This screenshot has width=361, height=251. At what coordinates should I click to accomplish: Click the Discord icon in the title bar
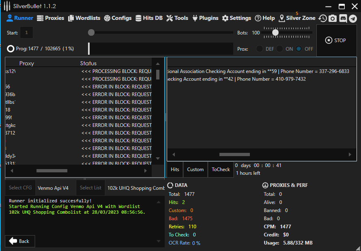343,18
